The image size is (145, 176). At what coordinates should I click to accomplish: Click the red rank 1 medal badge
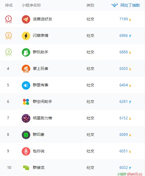pyautogui.click(x=9, y=19)
